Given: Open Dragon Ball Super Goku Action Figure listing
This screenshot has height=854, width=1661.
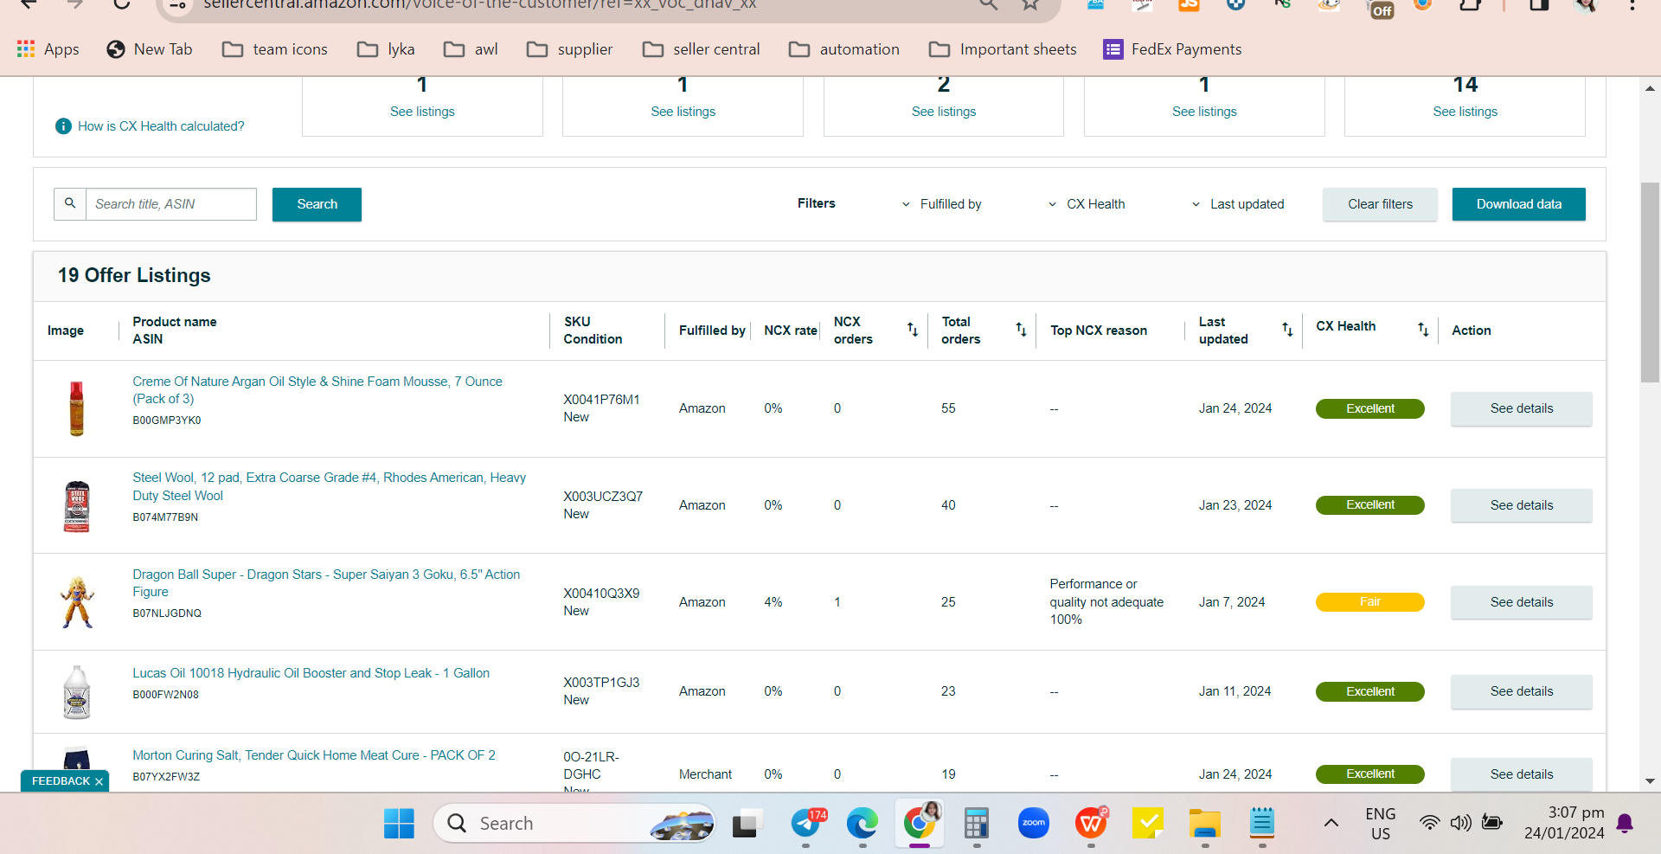Looking at the screenshot, I should pyautogui.click(x=326, y=583).
